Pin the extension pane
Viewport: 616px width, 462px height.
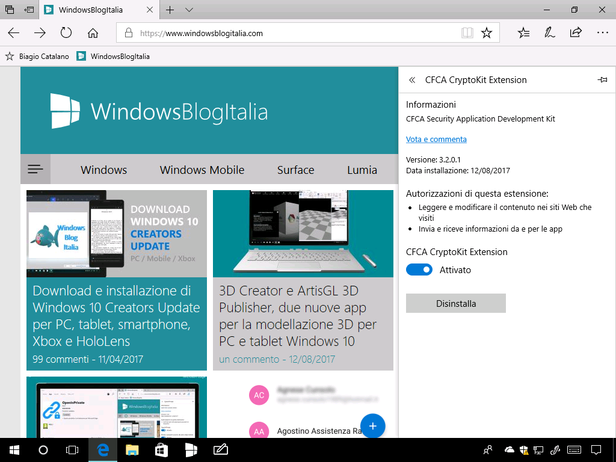click(602, 80)
